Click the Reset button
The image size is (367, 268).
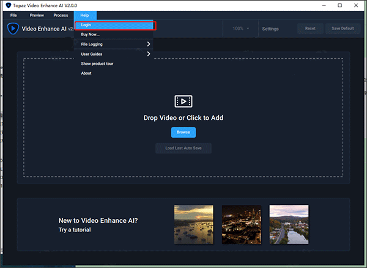[x=310, y=28]
